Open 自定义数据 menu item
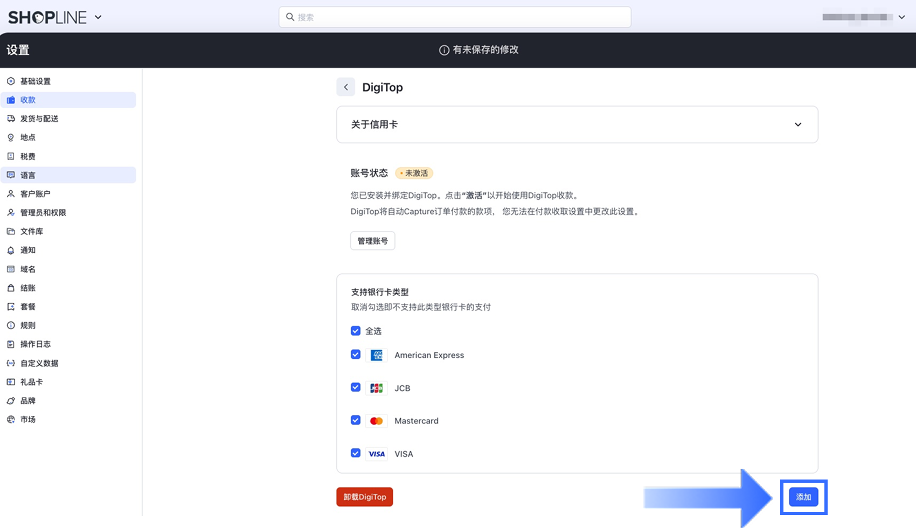 pos(68,363)
